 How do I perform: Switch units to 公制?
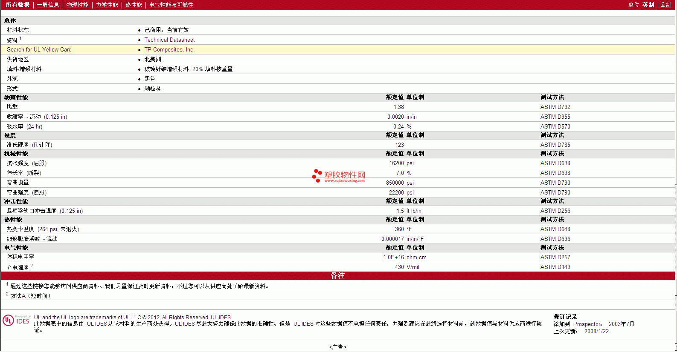pyautogui.click(x=666, y=5)
